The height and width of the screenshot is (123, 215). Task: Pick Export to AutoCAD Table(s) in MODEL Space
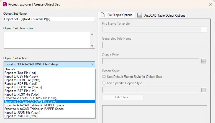click(x=34, y=105)
